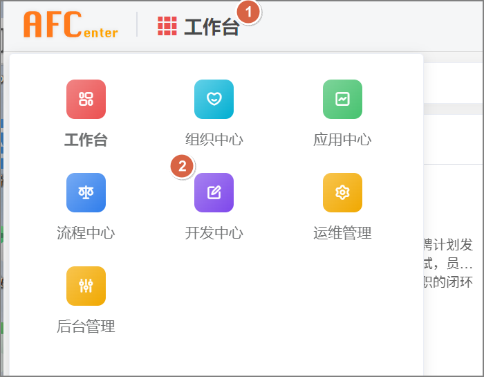The image size is (484, 377).
Task: Open the 工作台 header menu title
Action: pos(211,27)
